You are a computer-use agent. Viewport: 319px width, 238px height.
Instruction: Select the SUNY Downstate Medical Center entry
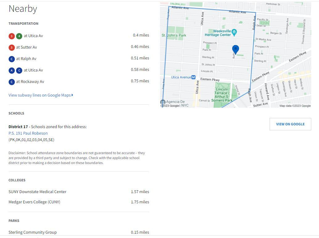point(37,192)
